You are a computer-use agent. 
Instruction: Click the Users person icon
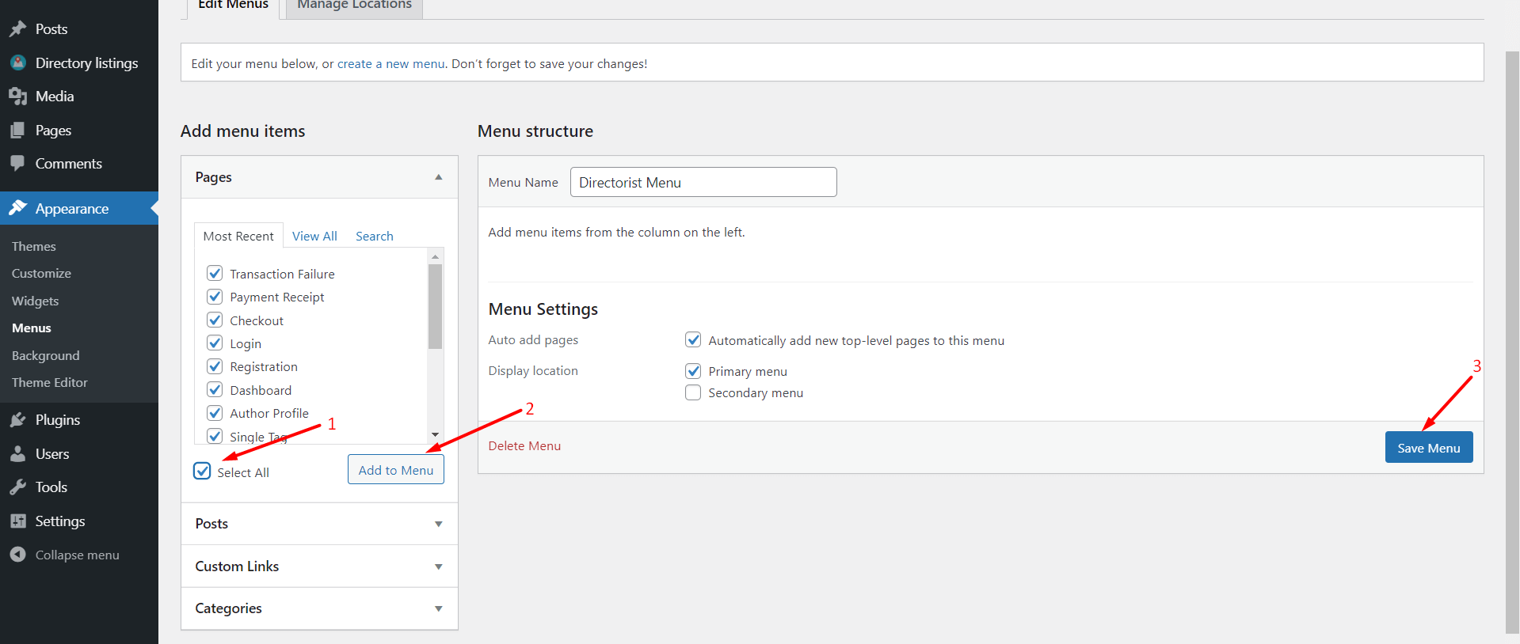point(17,454)
